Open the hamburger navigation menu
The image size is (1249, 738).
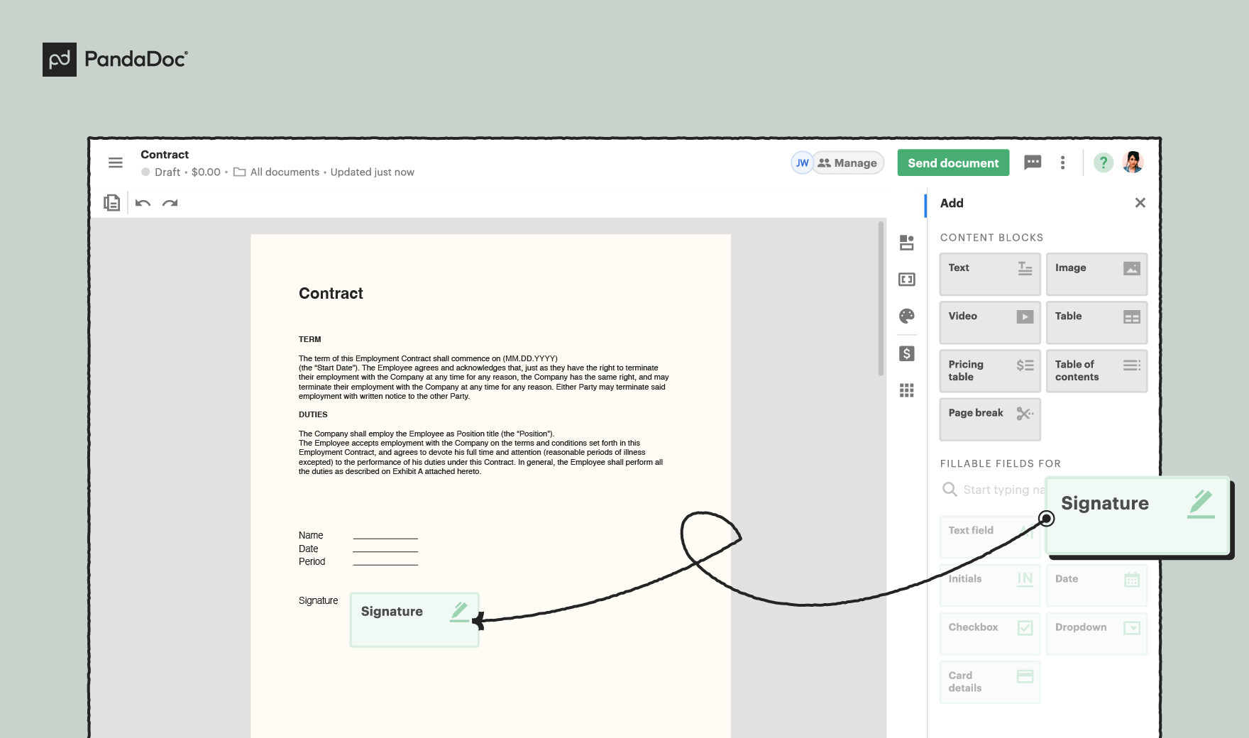click(x=115, y=163)
